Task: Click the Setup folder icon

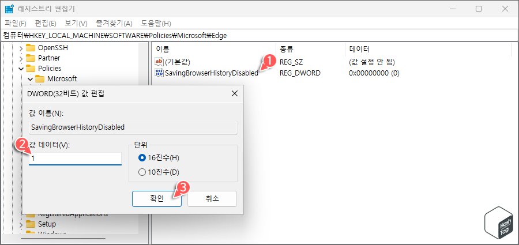Action: (31, 224)
